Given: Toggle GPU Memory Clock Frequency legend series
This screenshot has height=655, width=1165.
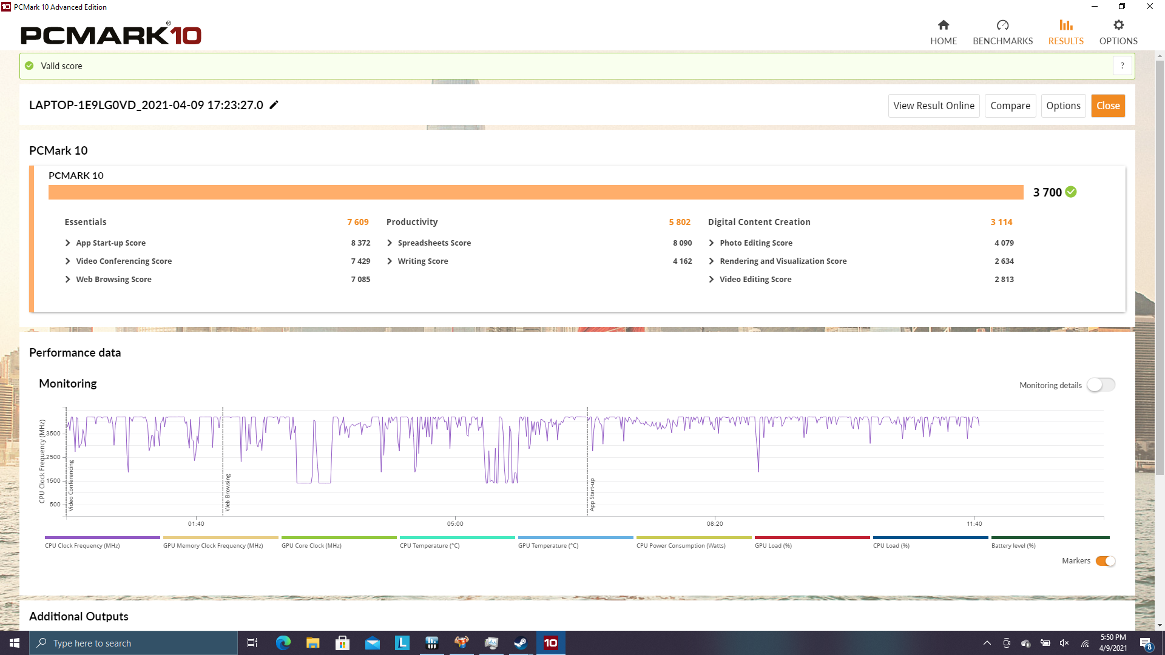Looking at the screenshot, I should tap(220, 542).
